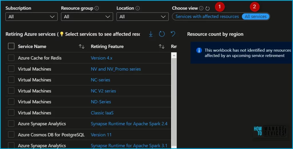Check the Classic IaaS row checkbox
This screenshot has width=293, height=149.
(11, 113)
